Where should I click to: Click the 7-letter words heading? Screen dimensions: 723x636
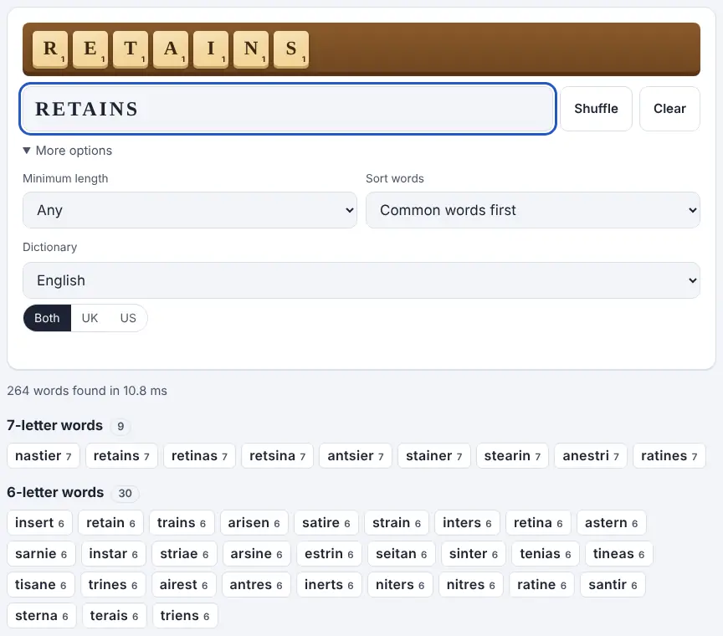tap(55, 425)
